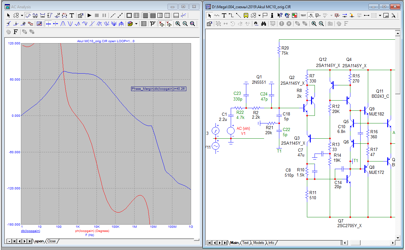This screenshot has height=250, width=405.
Task: Activate the Cursor mode tool
Action: [x=35, y=15]
